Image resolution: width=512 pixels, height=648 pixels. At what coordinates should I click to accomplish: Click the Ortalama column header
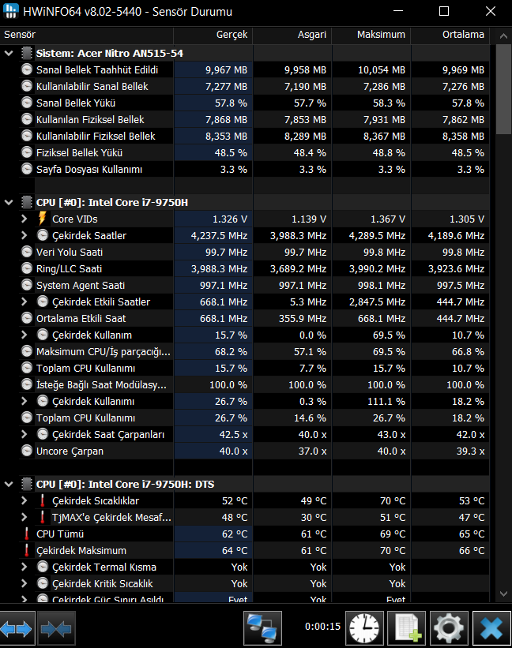tap(450, 35)
